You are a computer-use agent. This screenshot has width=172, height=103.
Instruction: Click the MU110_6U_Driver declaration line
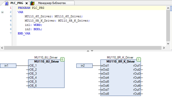pos(54,17)
